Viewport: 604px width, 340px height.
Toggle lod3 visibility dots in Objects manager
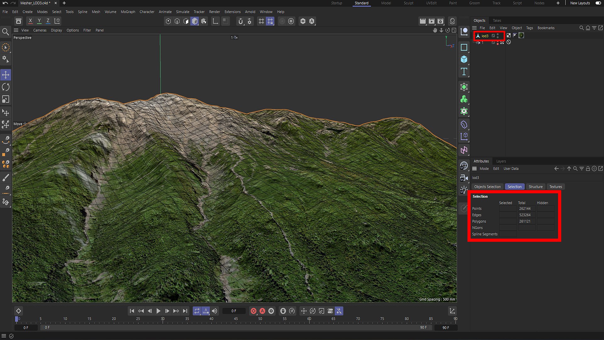[498, 36]
